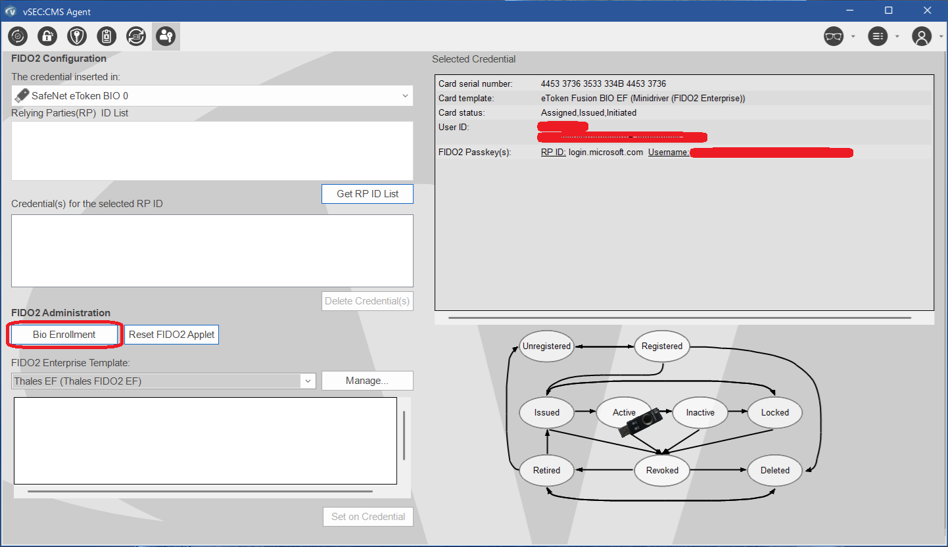
Task: Close the vSEC:CMS Agent window
Action: (927, 11)
